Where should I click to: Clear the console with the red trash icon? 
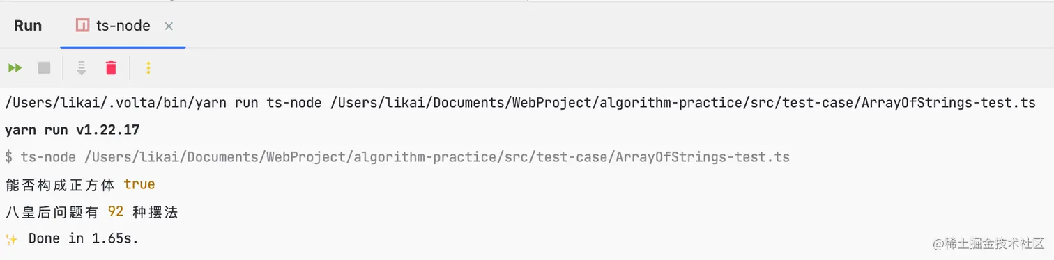111,67
